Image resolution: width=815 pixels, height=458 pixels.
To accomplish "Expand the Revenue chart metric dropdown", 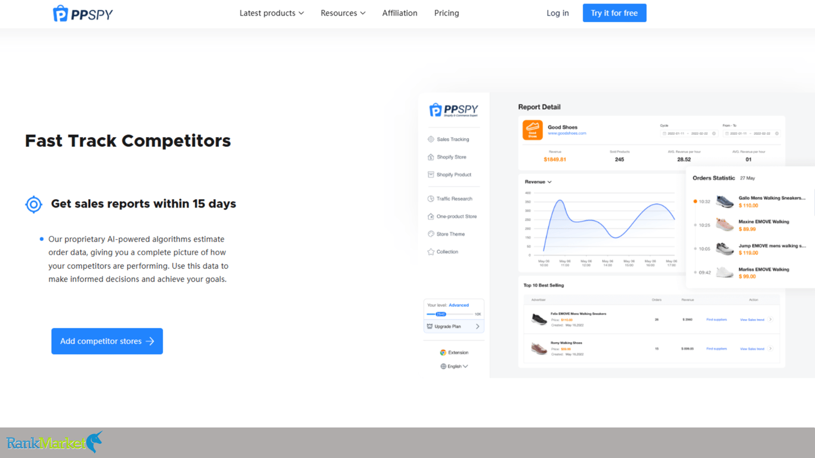I will click(538, 182).
